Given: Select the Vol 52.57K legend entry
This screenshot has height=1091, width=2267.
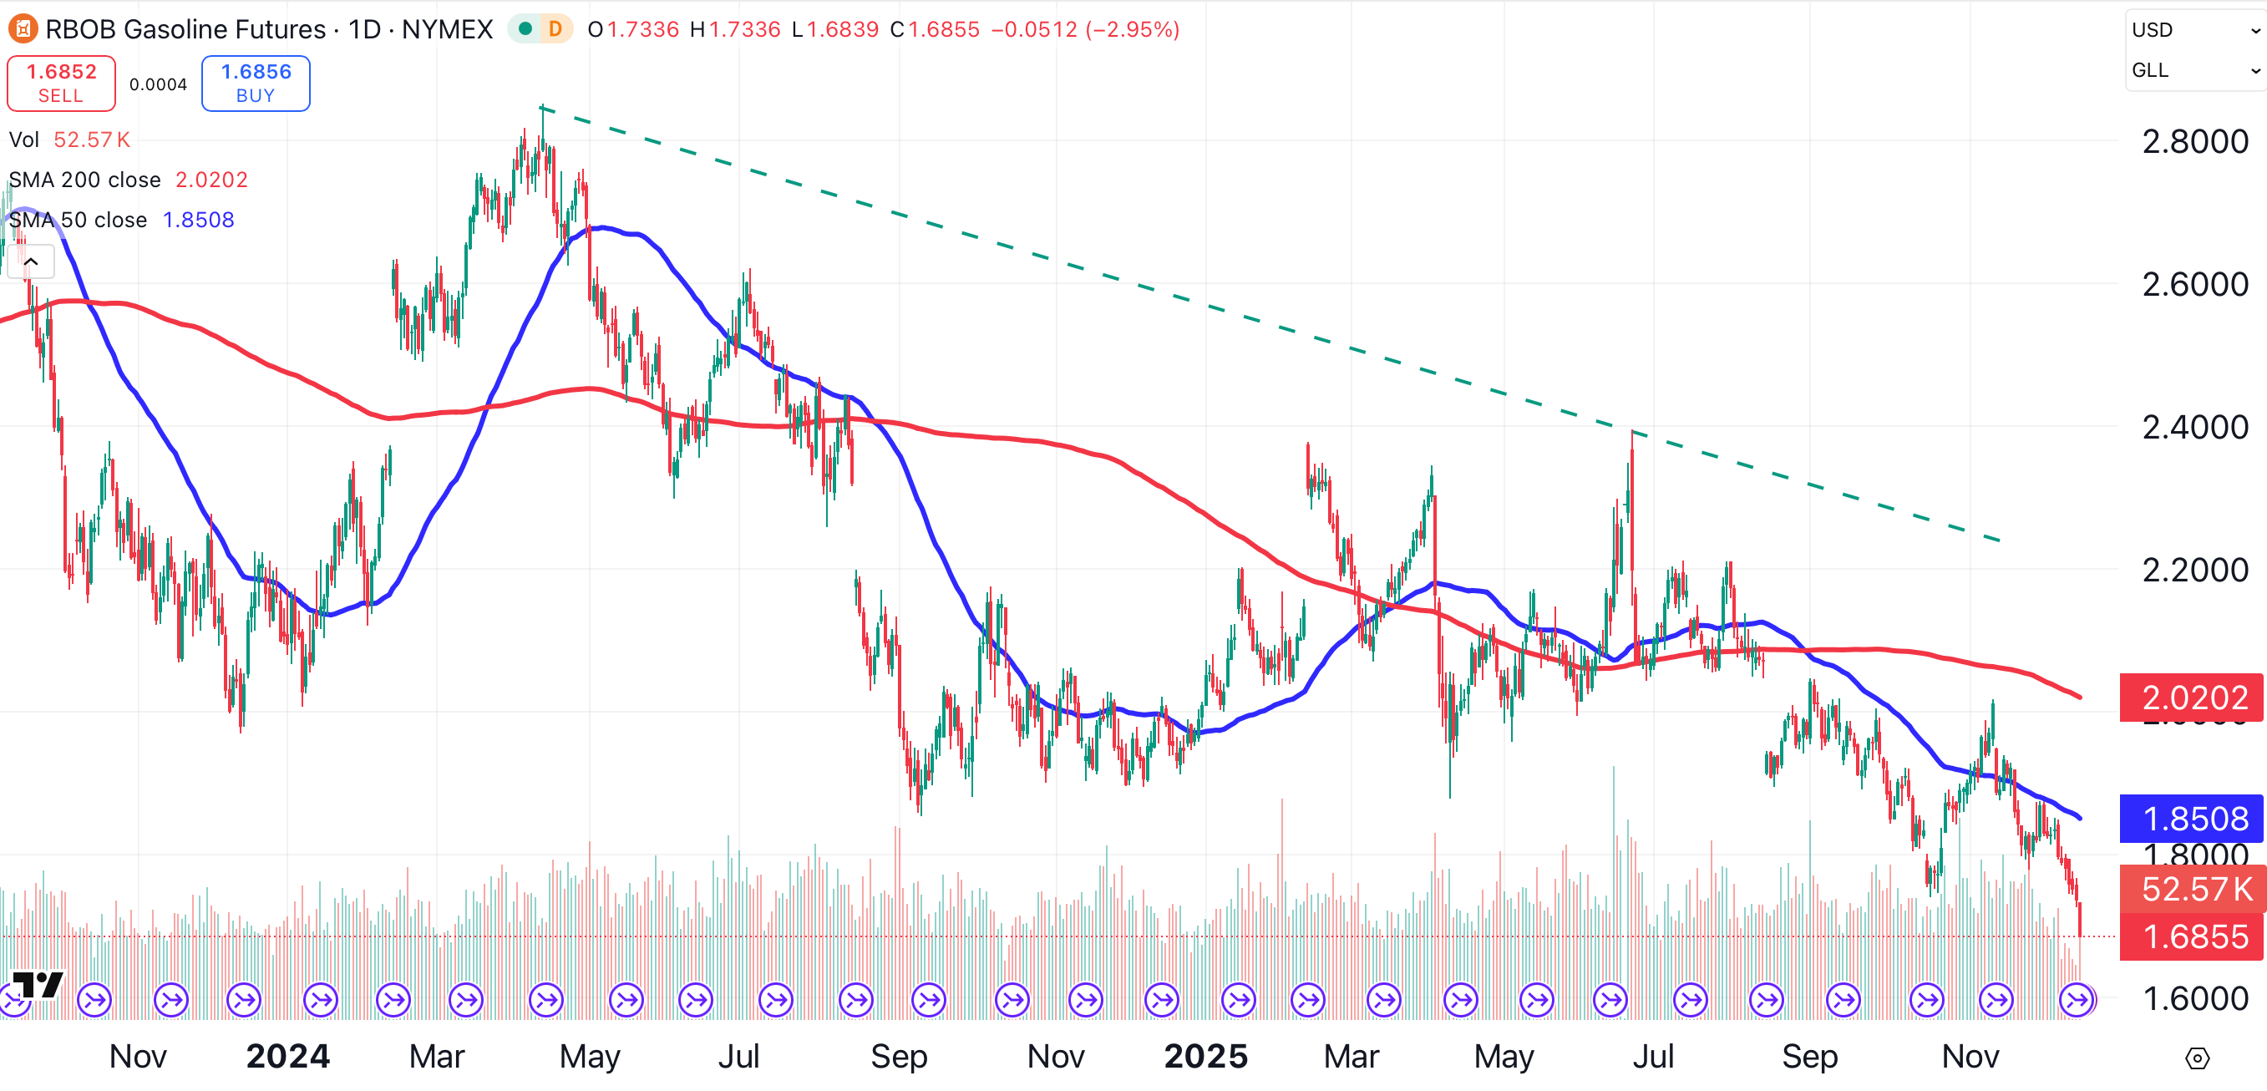Looking at the screenshot, I should [25, 139].
